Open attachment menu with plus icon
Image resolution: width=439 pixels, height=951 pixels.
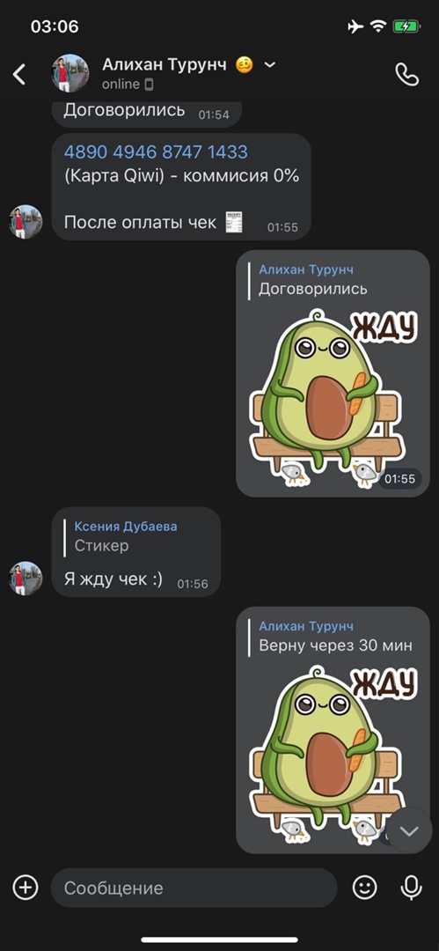point(26,888)
